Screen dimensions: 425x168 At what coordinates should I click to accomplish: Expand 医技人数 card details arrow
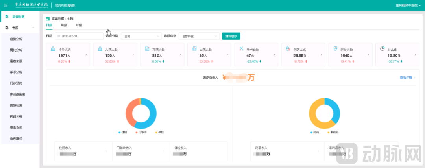[x=368, y=55]
